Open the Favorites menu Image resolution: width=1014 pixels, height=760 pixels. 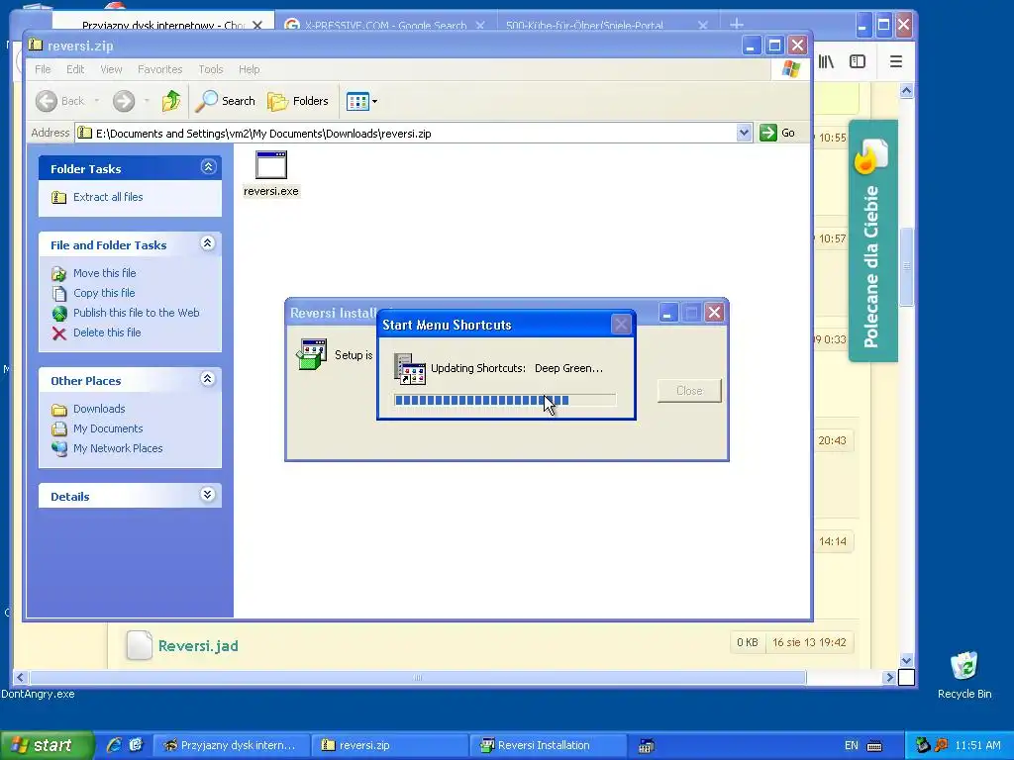(159, 69)
